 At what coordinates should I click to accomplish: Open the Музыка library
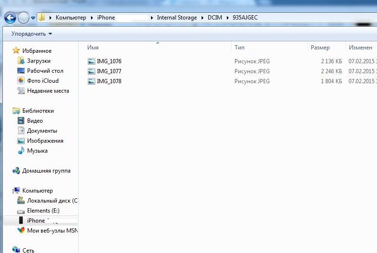[x=37, y=151]
